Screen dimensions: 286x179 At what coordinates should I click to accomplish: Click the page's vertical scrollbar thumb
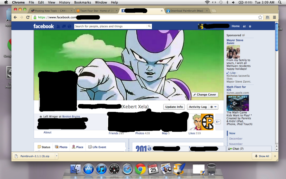click(x=277, y=37)
